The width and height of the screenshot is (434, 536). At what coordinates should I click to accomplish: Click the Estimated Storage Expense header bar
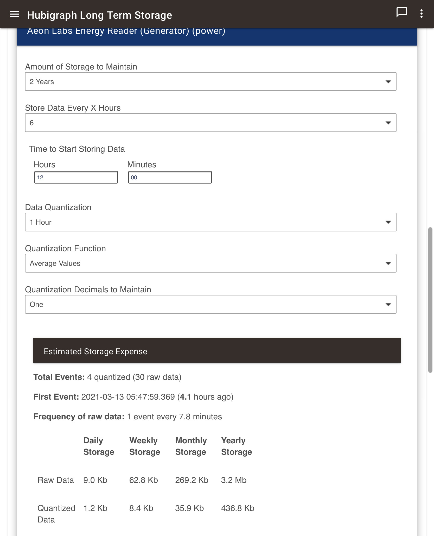(216, 350)
